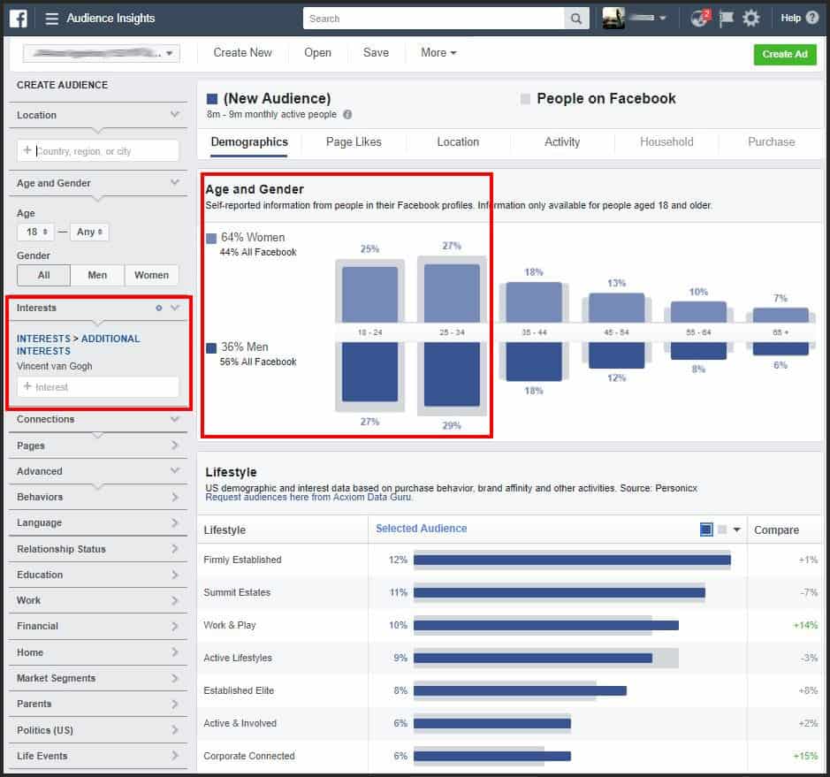The image size is (830, 777).
Task: Click the Facebook logo icon
Action: pos(18,18)
